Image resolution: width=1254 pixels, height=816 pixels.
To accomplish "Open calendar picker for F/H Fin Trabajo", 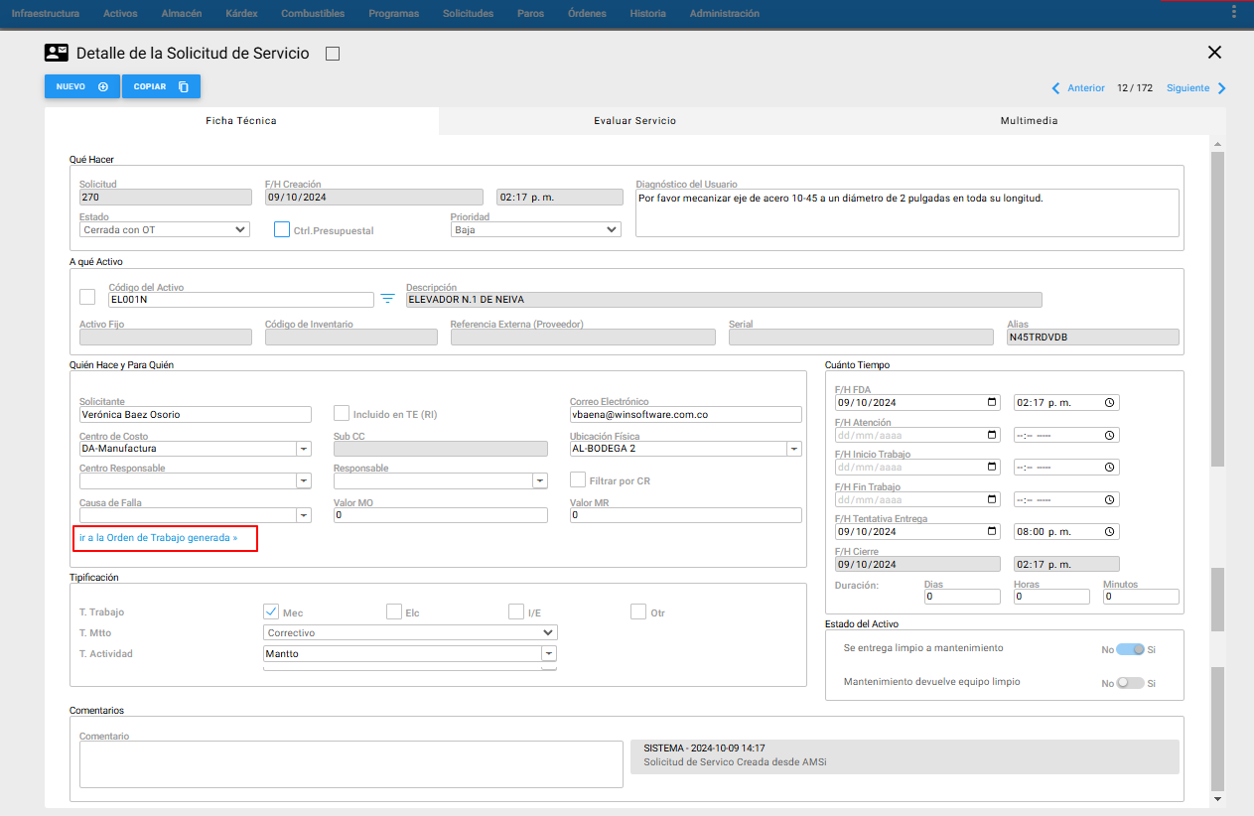I will [x=992, y=499].
